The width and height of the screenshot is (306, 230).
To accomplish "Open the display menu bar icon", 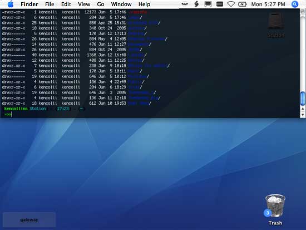I will tap(208, 4).
